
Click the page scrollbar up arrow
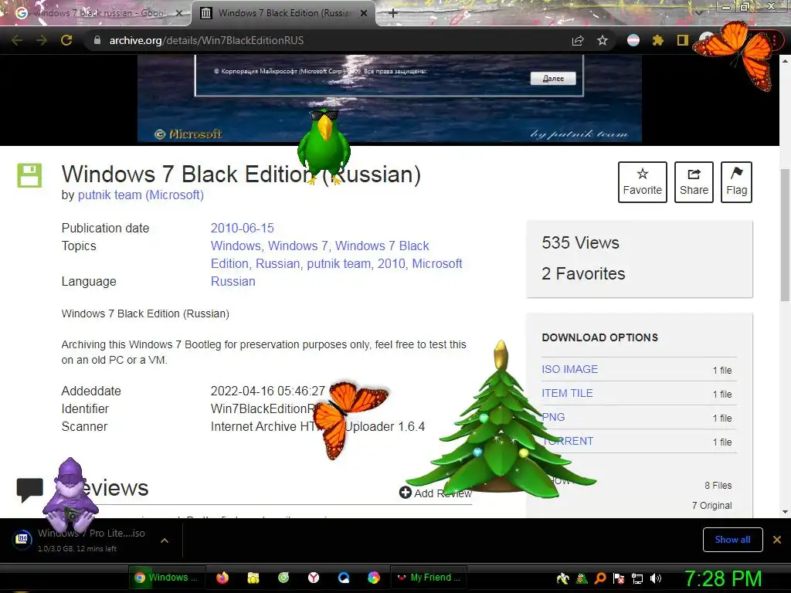[x=785, y=61]
